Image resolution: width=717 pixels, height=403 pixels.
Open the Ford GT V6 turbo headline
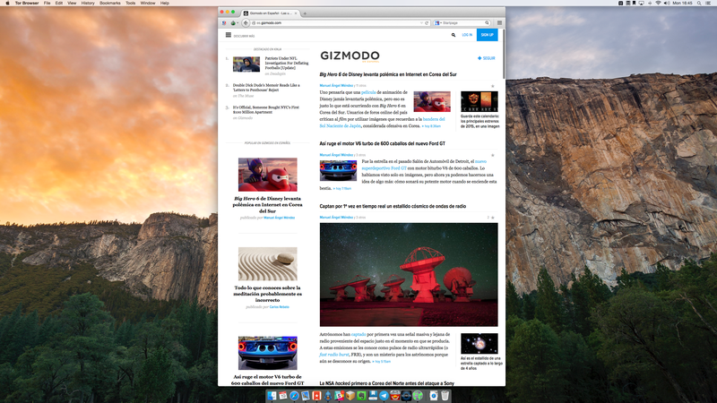(383, 143)
